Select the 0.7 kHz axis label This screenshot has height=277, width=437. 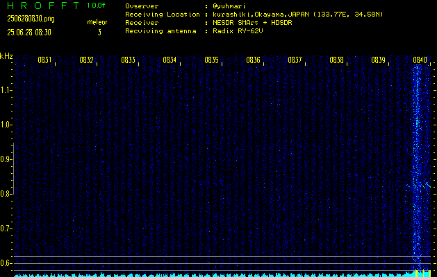pos(6,229)
